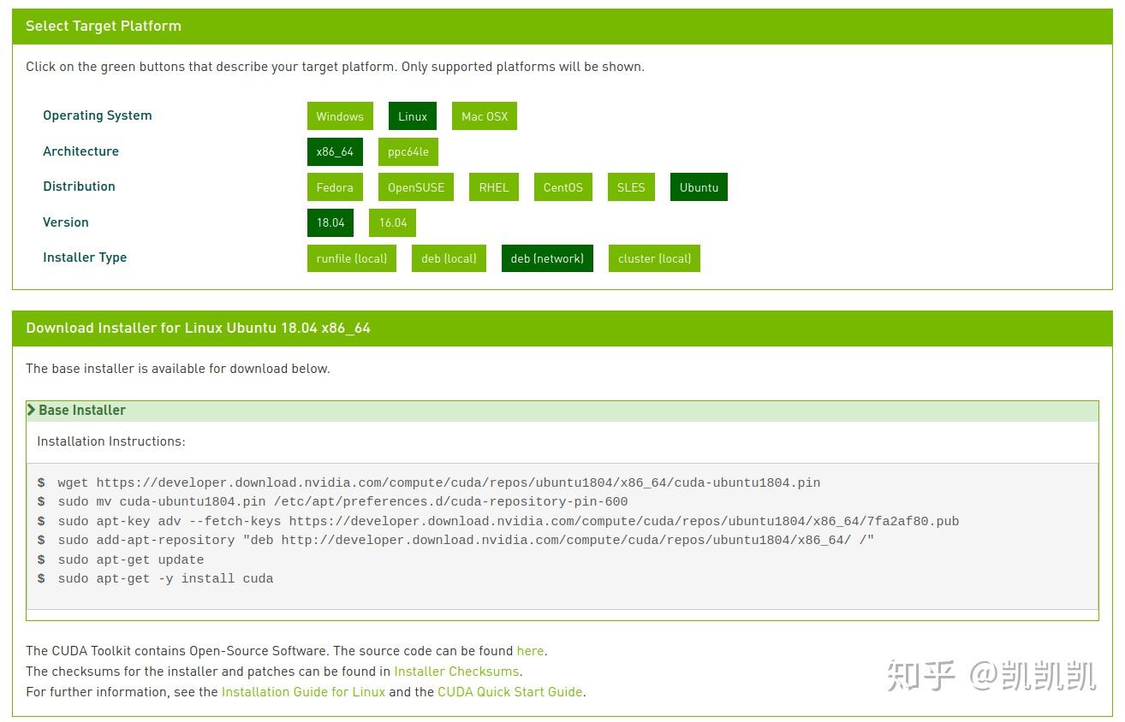This screenshot has width=1125, height=722.
Task: Click the 'Installation Instructions:' label
Action: pyautogui.click(x=111, y=441)
